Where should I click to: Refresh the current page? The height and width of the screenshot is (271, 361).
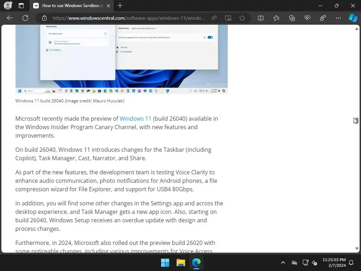click(25, 18)
